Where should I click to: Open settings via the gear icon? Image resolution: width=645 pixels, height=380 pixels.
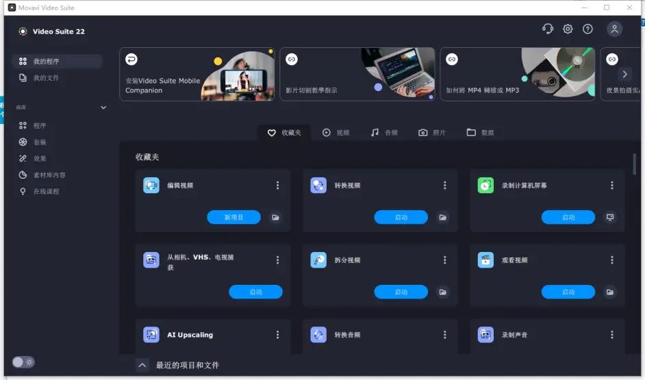[568, 29]
